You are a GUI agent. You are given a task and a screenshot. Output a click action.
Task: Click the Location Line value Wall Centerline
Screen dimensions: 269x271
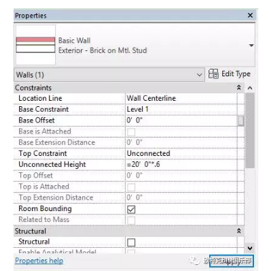[x=151, y=98]
